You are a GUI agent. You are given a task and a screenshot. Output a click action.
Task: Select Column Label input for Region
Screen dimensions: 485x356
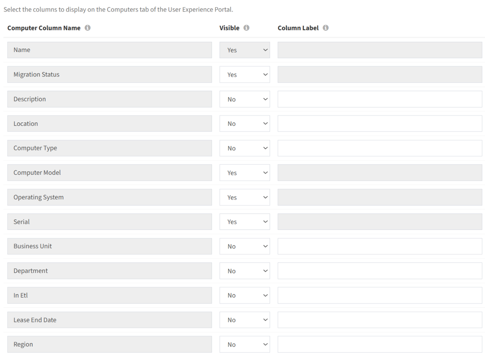click(x=380, y=344)
